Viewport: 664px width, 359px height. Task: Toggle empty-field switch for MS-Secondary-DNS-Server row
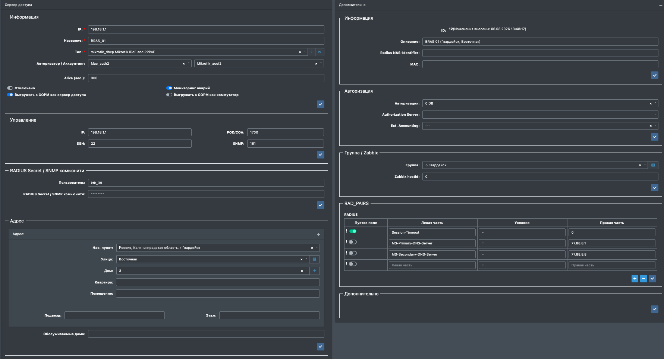[x=353, y=253]
